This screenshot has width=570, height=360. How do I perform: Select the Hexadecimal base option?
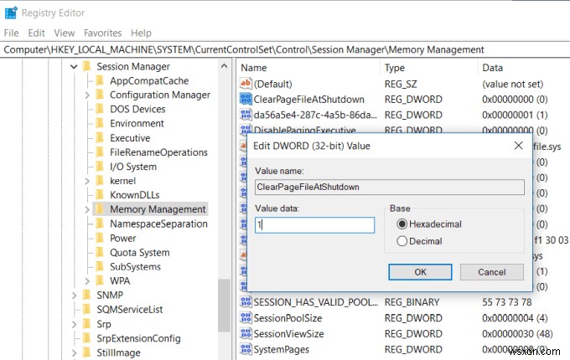click(x=402, y=224)
